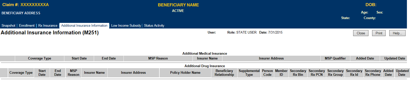View the Status Activity tab
Viewport: 410px width, 103px height.
154,26
